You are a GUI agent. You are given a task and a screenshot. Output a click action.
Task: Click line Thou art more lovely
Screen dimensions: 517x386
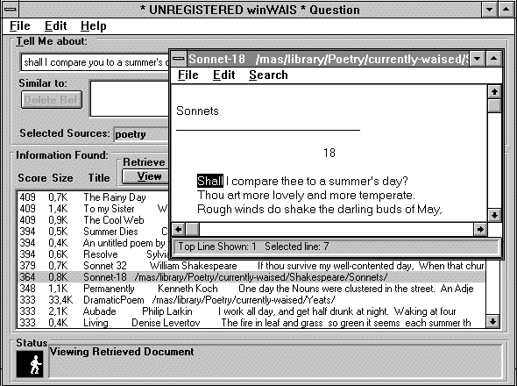click(306, 195)
